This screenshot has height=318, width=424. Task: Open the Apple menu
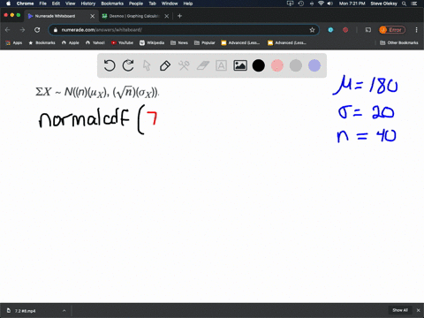(x=8, y=4)
